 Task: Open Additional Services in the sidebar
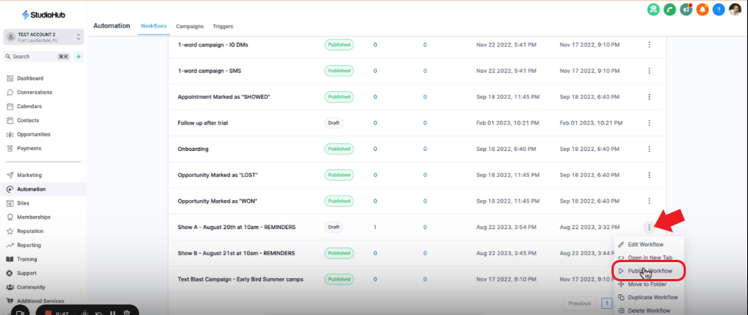(40, 301)
